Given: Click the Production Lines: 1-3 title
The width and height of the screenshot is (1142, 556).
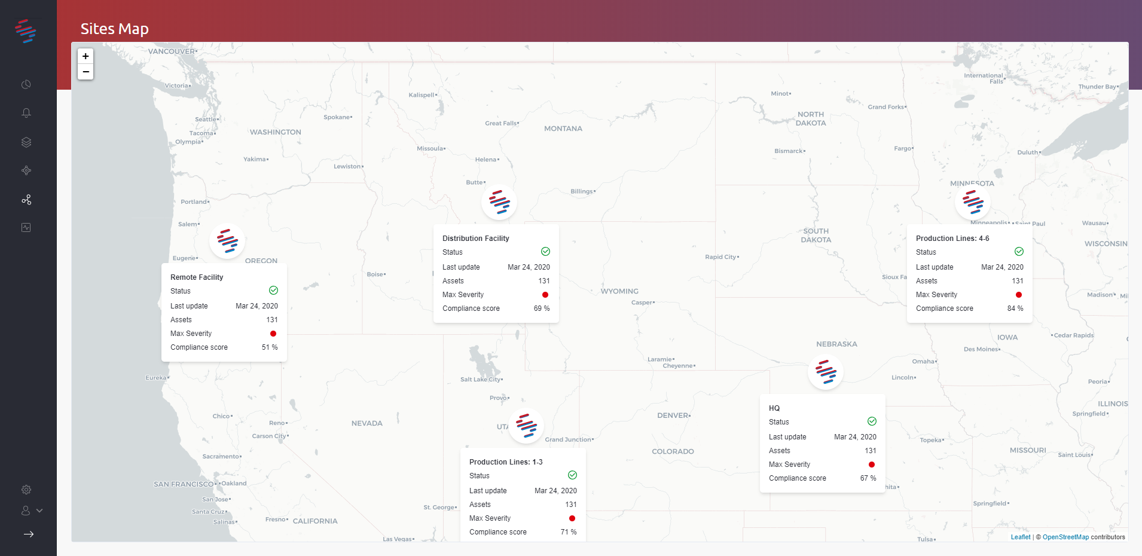Looking at the screenshot, I should click(506, 462).
